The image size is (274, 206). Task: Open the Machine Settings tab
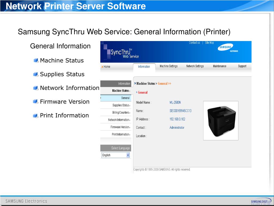(x=169, y=66)
